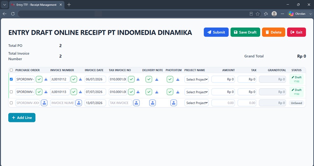Open the Obrolan Copilot button
Image resolution: width=314 pixels, height=166 pixels.
pyautogui.click(x=297, y=14)
